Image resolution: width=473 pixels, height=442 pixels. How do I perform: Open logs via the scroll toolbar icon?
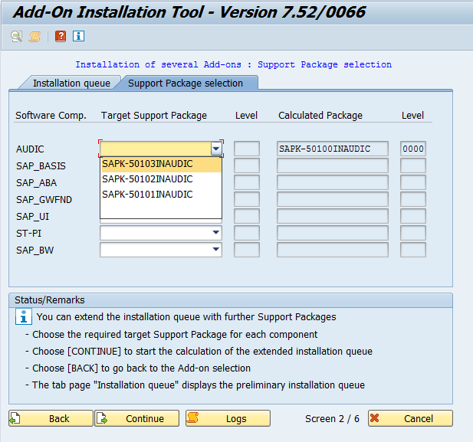pyautogui.click(x=34, y=37)
